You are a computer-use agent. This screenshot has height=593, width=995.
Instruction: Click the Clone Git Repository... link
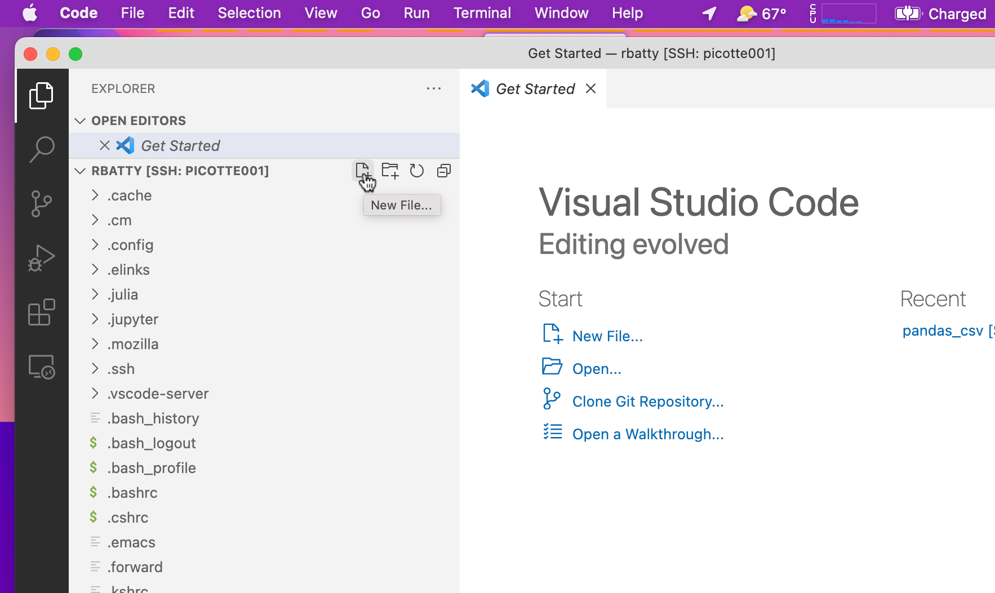(648, 402)
